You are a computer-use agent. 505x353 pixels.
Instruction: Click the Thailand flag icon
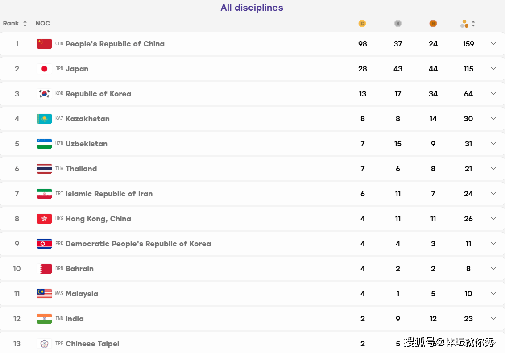pyautogui.click(x=45, y=169)
